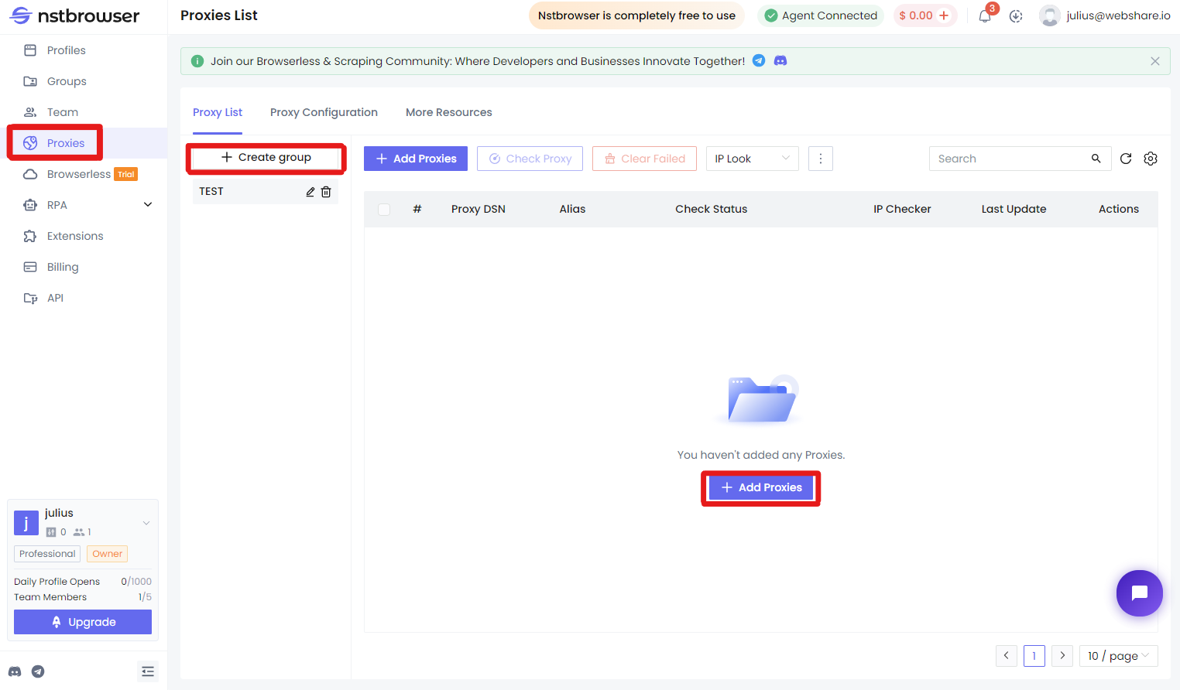Open Extensions page

(84, 236)
